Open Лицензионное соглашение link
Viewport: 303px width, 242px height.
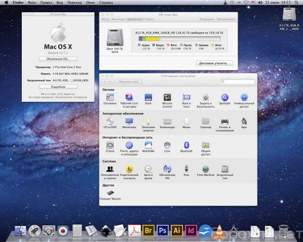71,97
